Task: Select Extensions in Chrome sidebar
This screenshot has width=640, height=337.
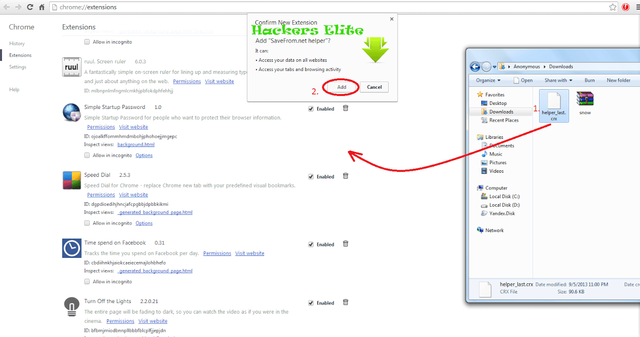Action: click(x=20, y=55)
